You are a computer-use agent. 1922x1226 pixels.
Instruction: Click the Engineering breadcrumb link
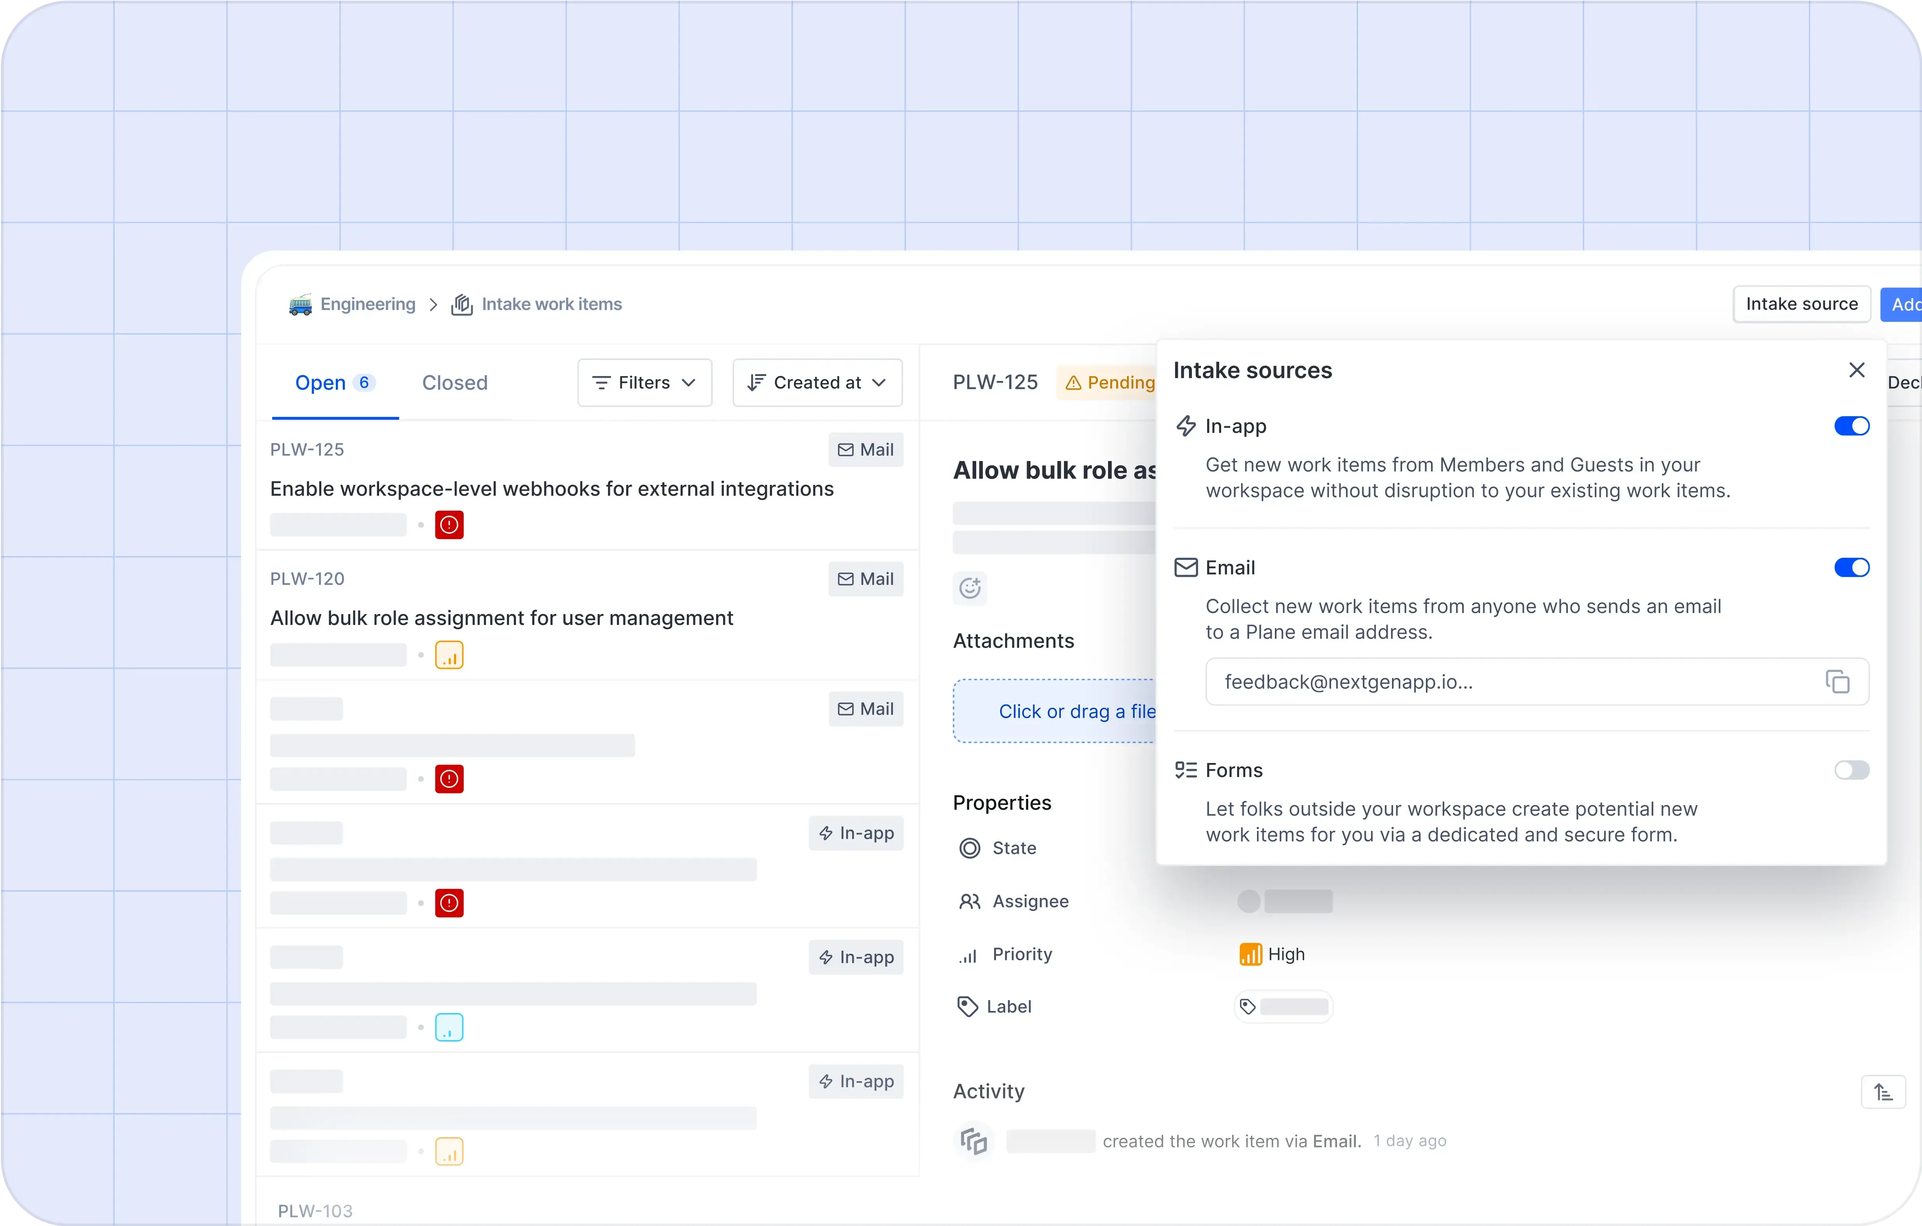click(367, 304)
